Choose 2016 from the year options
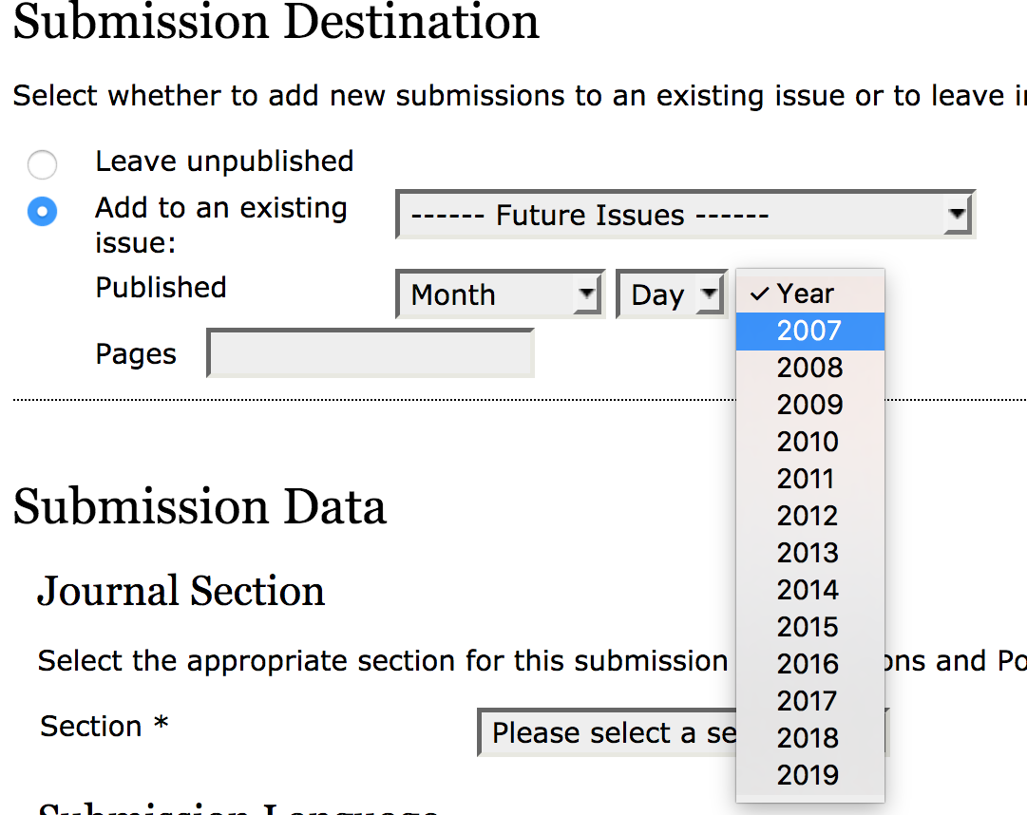 click(809, 664)
